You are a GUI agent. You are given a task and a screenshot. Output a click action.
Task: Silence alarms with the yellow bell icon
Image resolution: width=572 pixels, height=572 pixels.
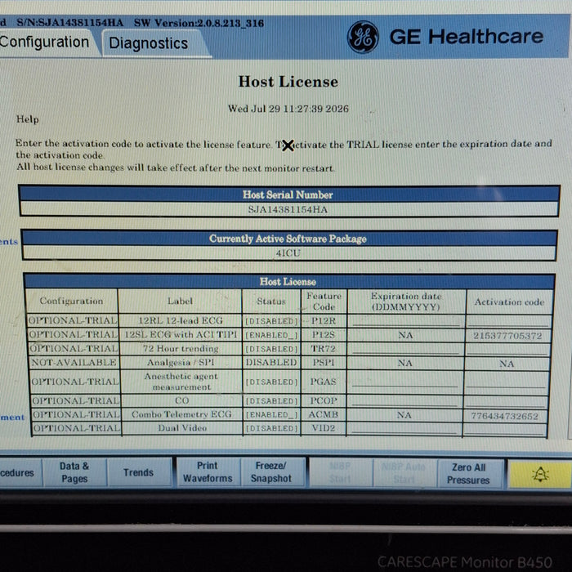(540, 474)
